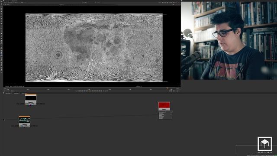Click the blue-highlighted icon in the left toolbar
Viewport: 277px width, 156px height.
[x=1, y=55]
